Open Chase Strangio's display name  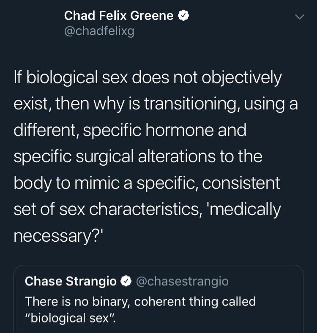[x=71, y=281]
